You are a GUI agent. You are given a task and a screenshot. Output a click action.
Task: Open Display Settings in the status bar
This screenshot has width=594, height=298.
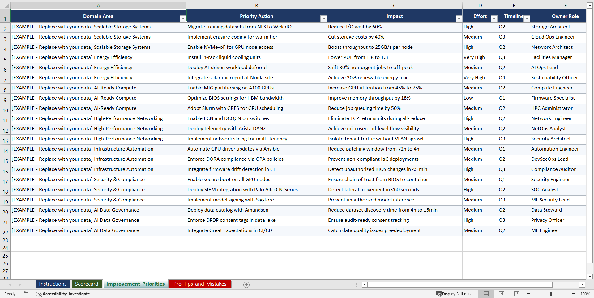pyautogui.click(x=454, y=294)
